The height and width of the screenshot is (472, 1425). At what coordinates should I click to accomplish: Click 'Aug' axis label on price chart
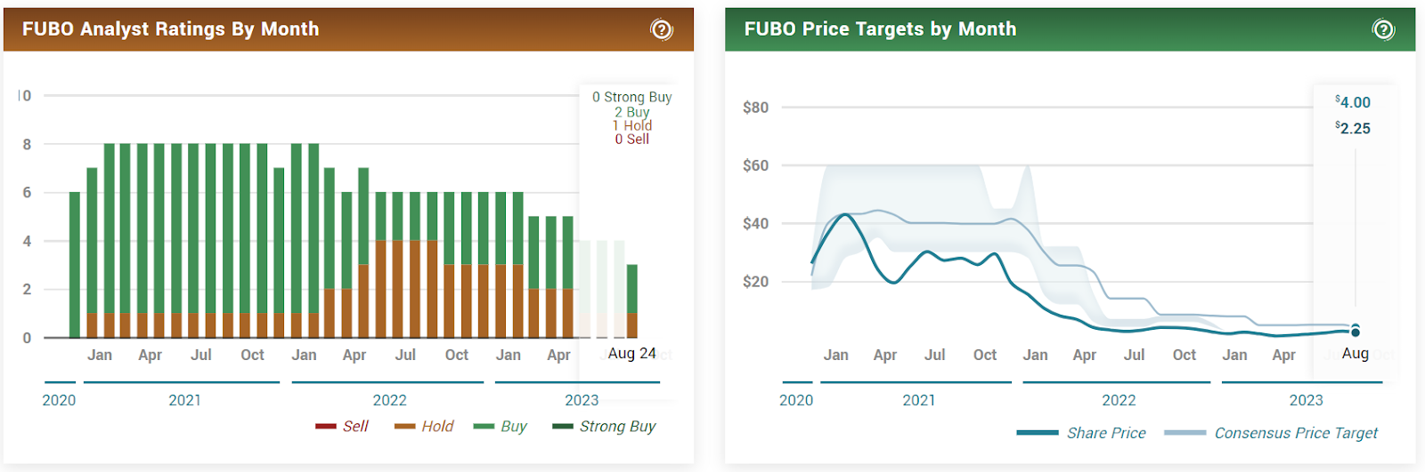1356,354
